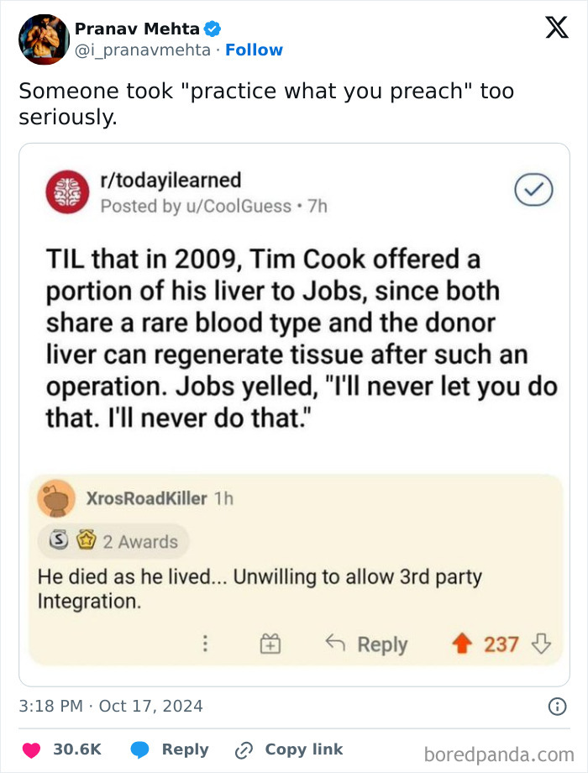Viewport: 588px width, 773px height.
Task: Click the tweet Reply bubble icon
Action: [140, 750]
